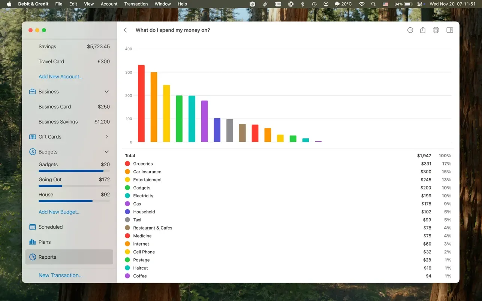The width and height of the screenshot is (482, 301).
Task: Click the orange Car Insurance bar
Action: 154,107
